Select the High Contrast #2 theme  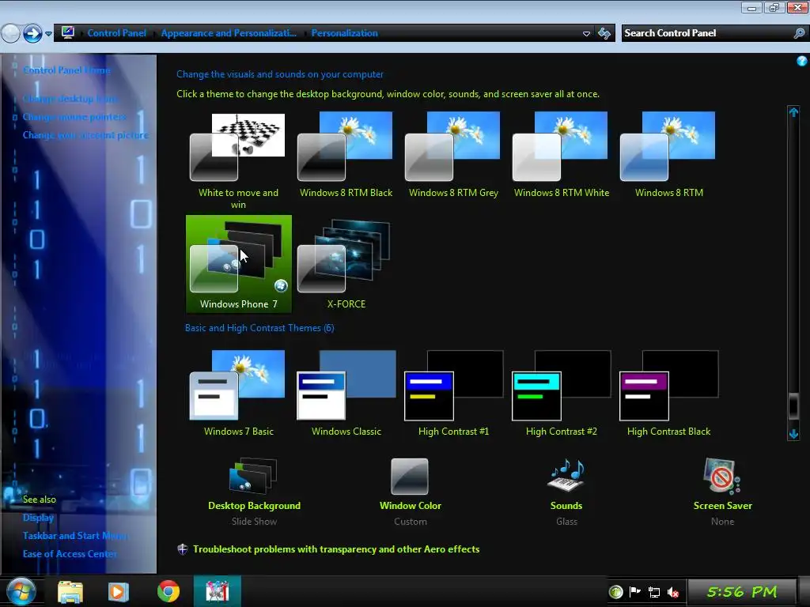coord(561,394)
